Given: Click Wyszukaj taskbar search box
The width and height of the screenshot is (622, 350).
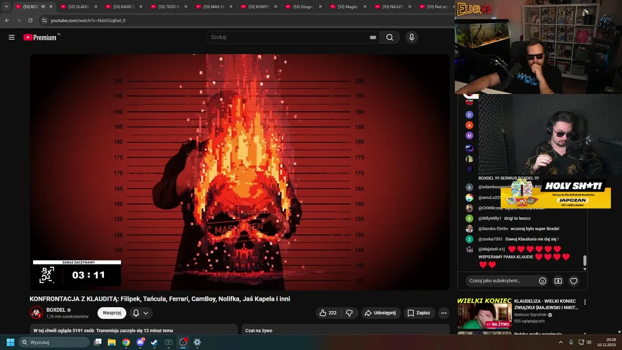Looking at the screenshot, I should [54, 342].
